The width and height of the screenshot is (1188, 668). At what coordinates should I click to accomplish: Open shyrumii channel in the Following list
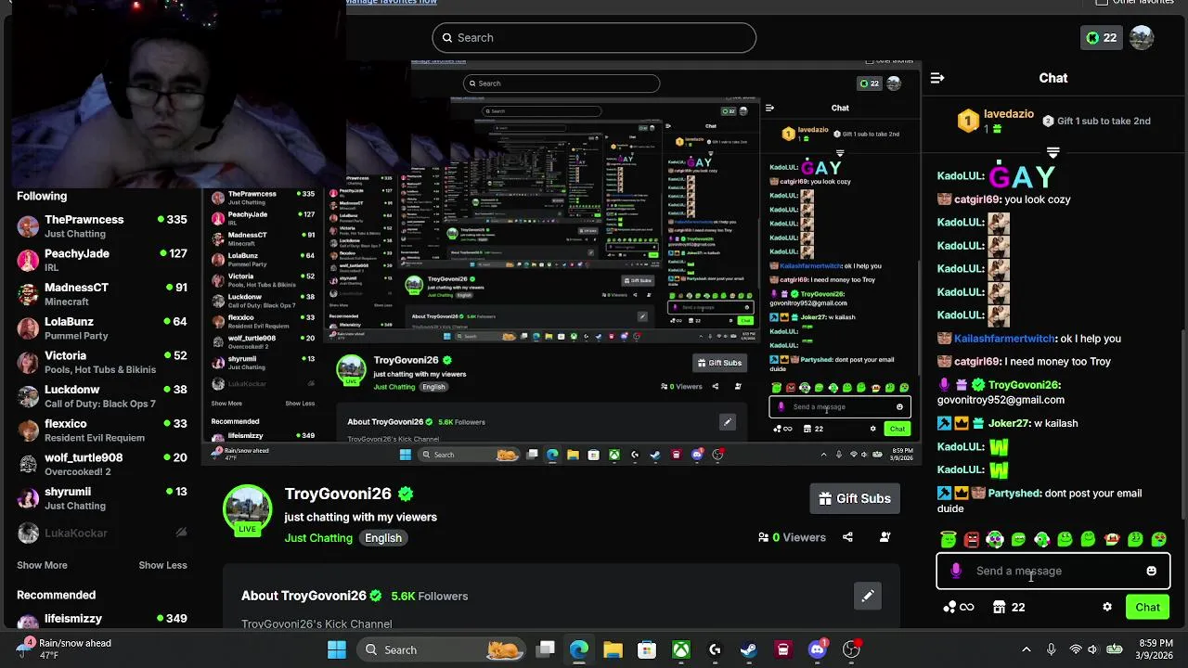(x=102, y=498)
